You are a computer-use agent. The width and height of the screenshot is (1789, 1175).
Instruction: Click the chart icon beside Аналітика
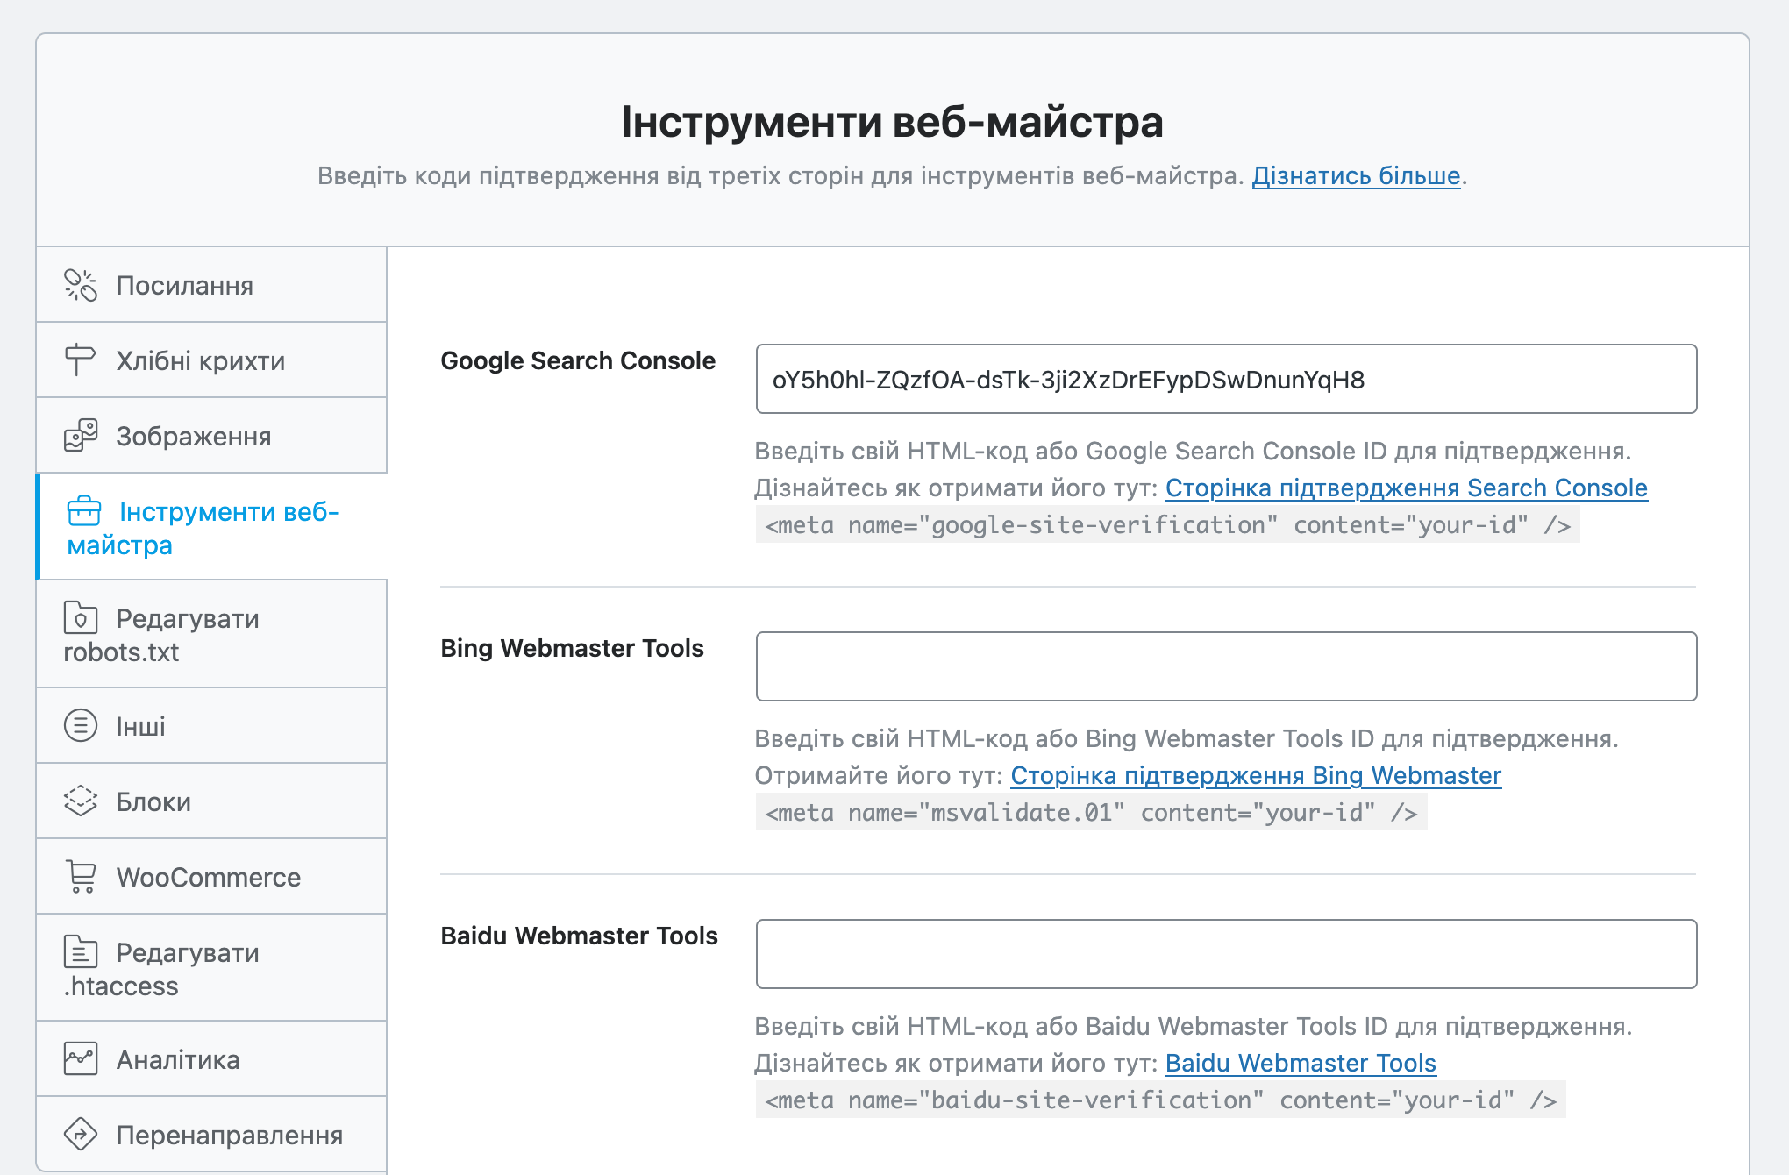[81, 1059]
